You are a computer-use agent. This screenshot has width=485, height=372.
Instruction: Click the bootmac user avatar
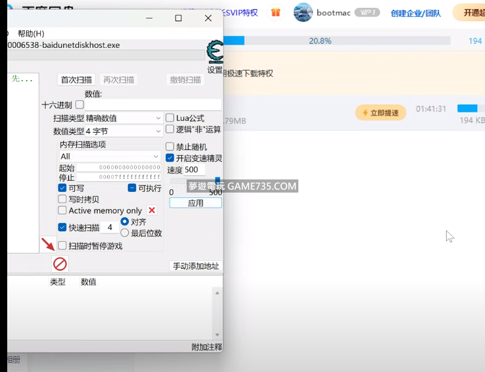(303, 12)
